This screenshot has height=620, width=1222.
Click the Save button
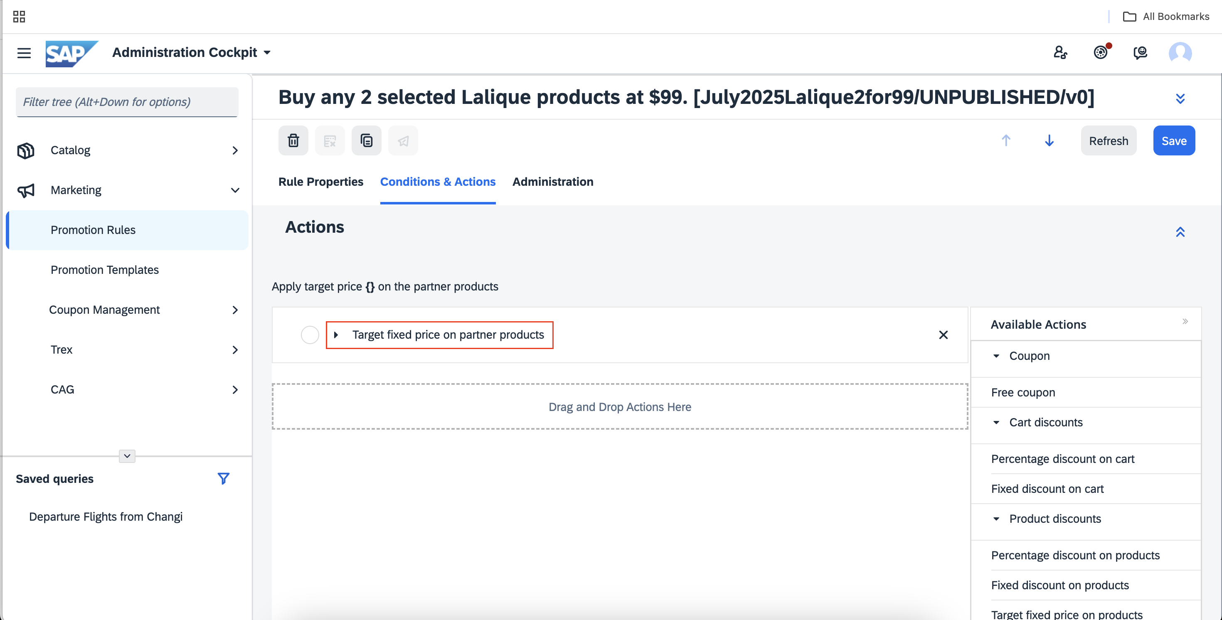(x=1174, y=140)
